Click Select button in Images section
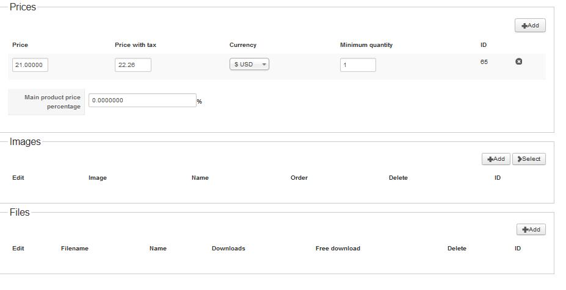The width and height of the screenshot is (566, 290). pos(529,159)
